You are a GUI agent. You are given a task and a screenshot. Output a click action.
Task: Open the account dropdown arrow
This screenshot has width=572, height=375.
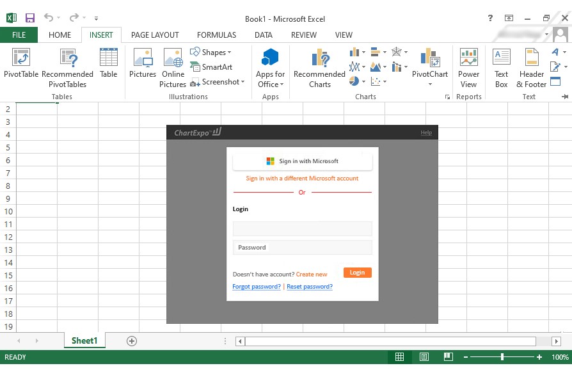546,35
